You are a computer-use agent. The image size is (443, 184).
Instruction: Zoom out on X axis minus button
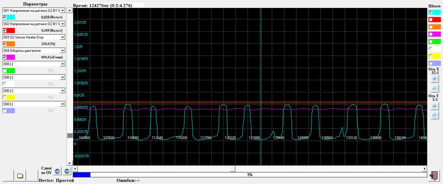pos(435,88)
